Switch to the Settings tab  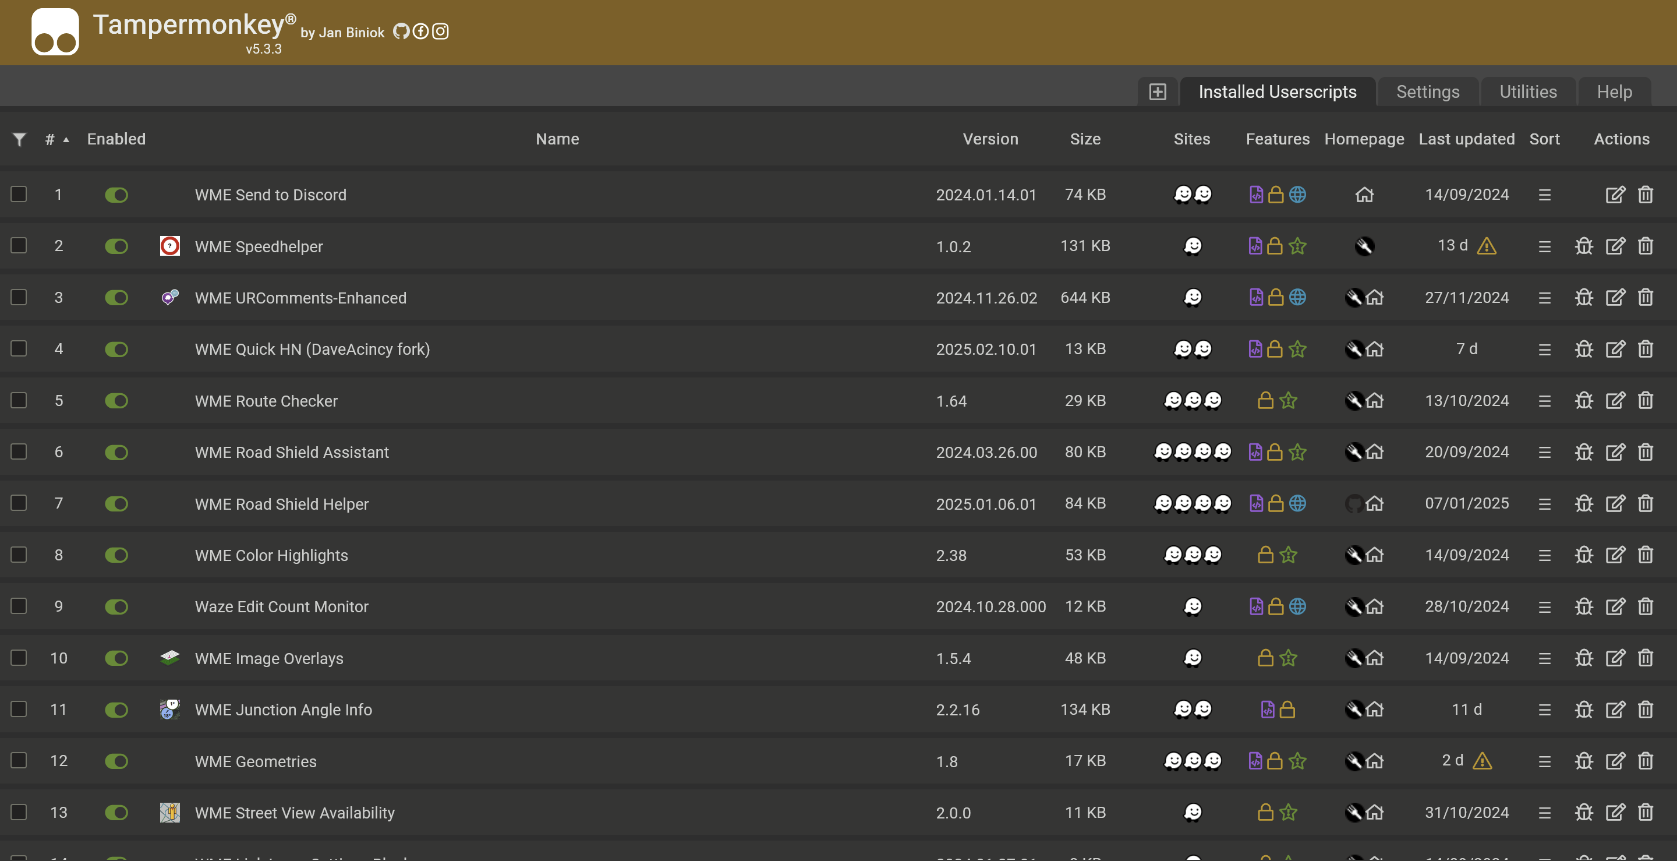1428,92
